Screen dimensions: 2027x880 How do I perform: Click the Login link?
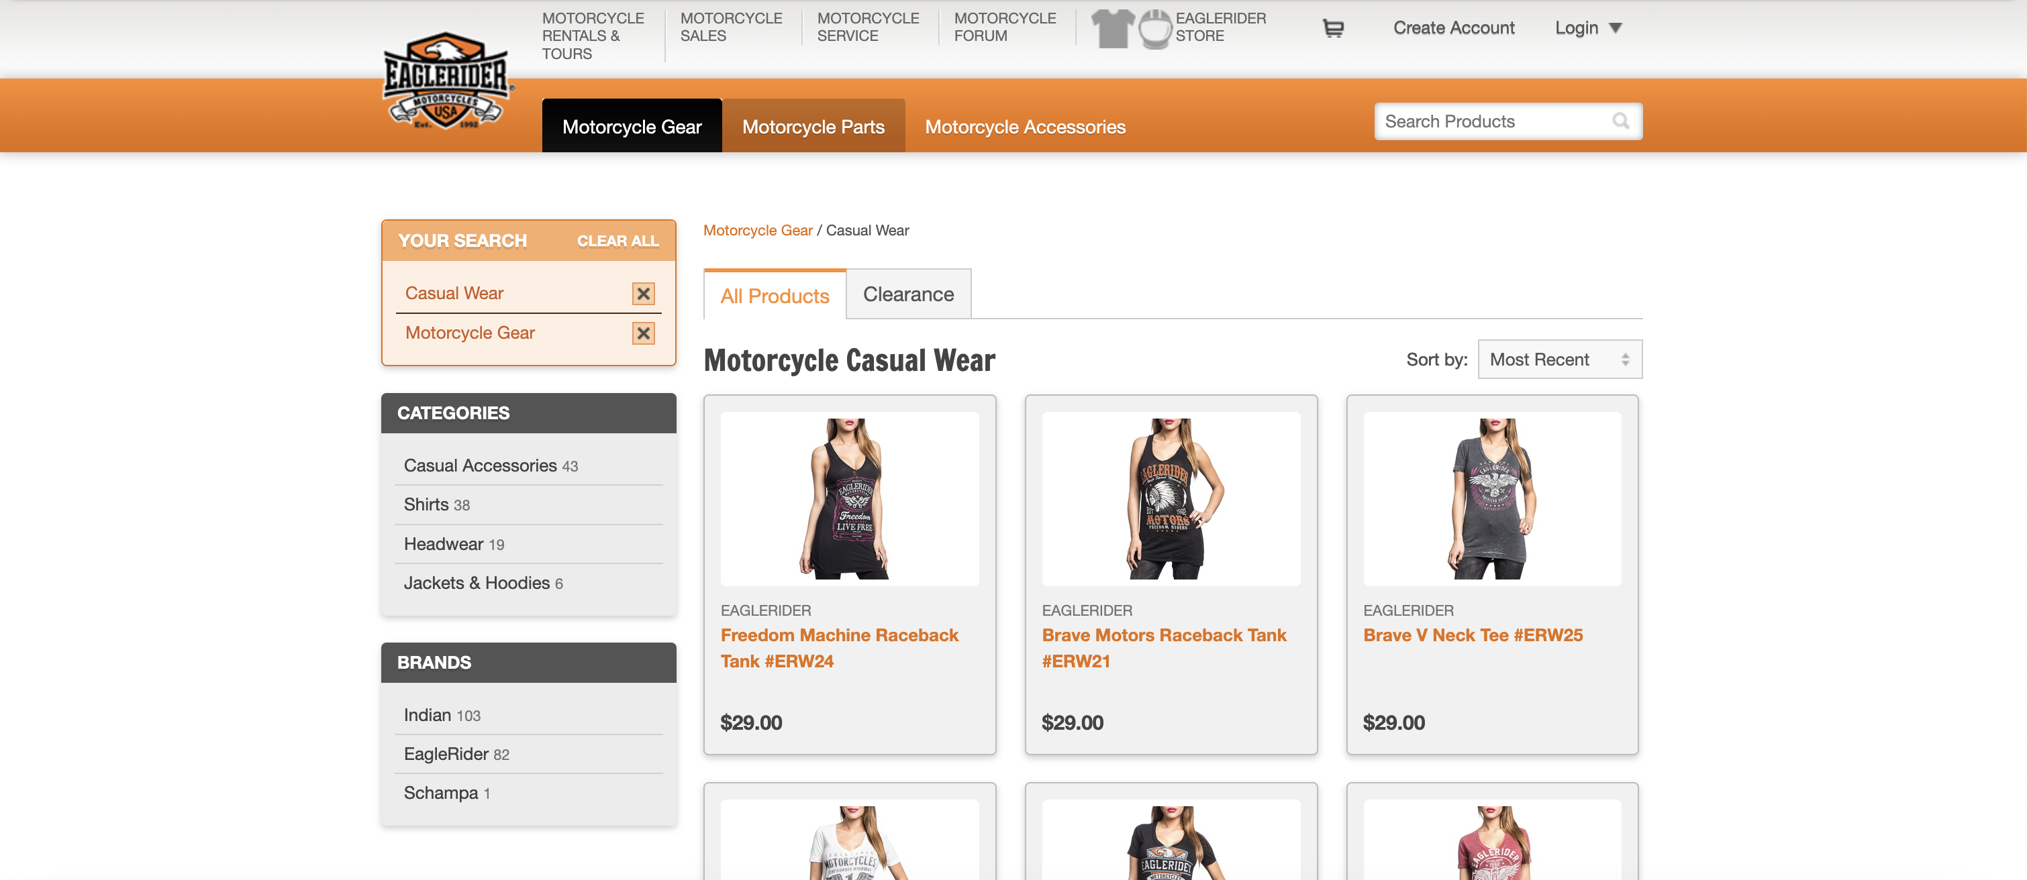1575,28
